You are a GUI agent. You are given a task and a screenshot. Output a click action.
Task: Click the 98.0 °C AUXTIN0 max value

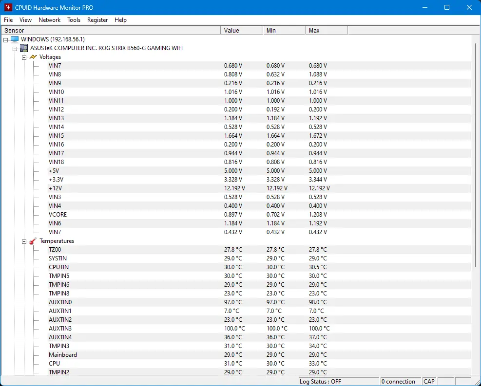click(x=318, y=302)
